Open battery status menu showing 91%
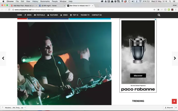The image size is (178, 111). click(x=146, y=1)
